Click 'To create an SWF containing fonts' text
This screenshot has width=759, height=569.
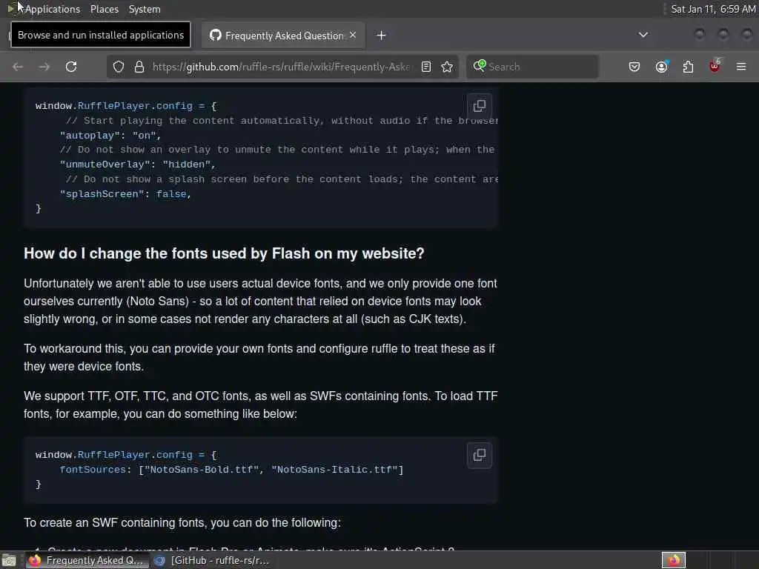click(x=182, y=522)
